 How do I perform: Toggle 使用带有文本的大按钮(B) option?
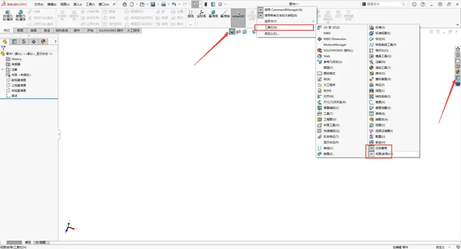click(280, 15)
